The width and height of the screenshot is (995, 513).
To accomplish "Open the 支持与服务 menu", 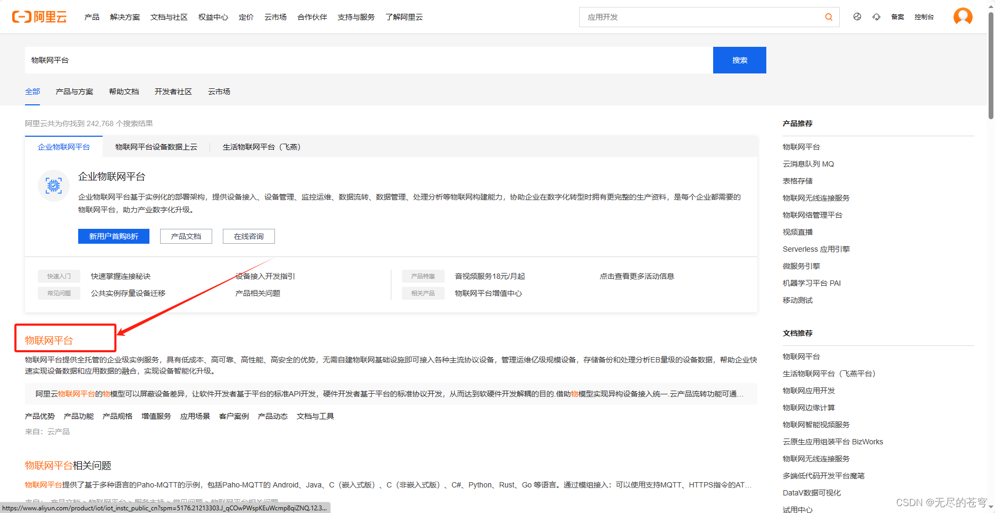I will click(356, 17).
